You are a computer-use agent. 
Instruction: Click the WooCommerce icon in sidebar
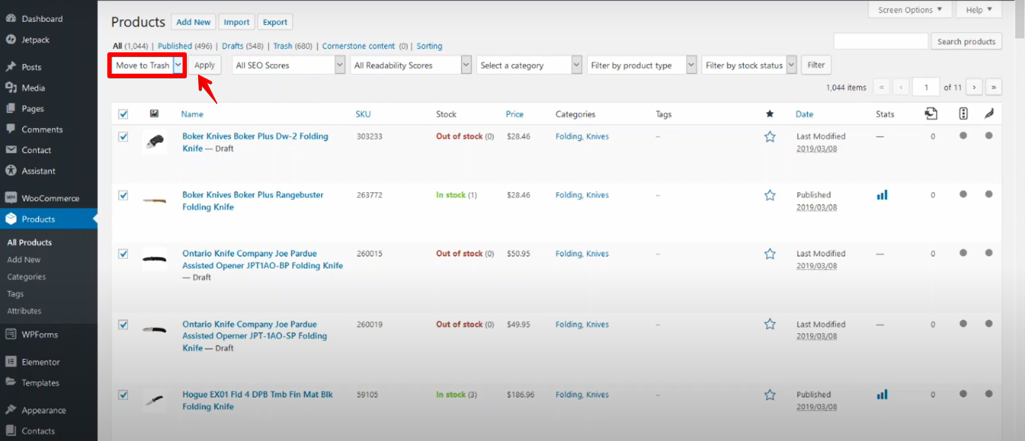click(x=11, y=198)
